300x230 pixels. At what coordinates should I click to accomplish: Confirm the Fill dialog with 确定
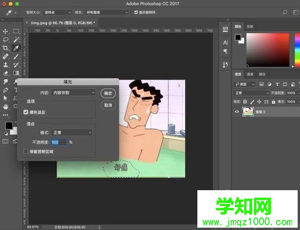tap(108, 93)
